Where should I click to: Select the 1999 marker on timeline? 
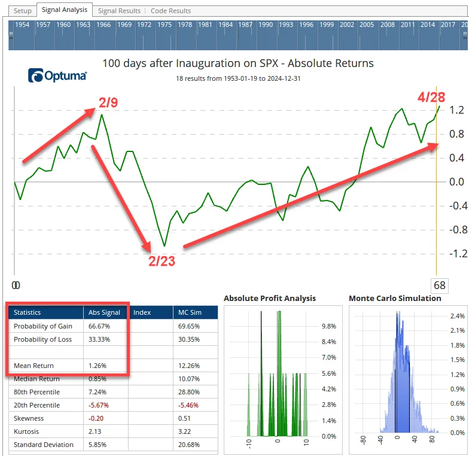327,25
